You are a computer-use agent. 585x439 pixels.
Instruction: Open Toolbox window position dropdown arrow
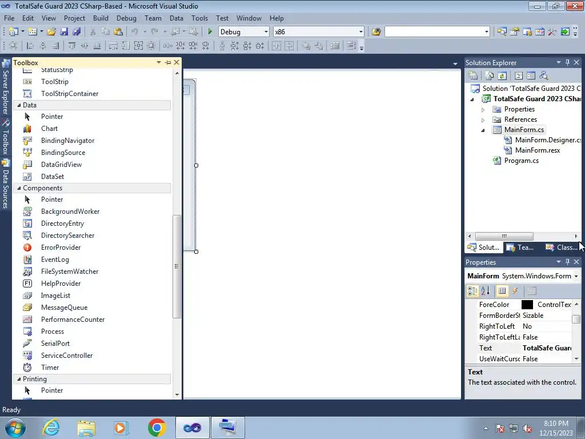[159, 62]
